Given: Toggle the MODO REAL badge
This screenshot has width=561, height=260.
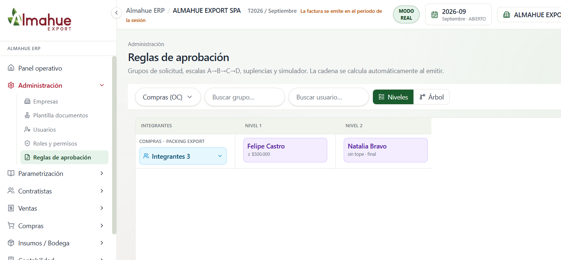Looking at the screenshot, I should pos(406,15).
